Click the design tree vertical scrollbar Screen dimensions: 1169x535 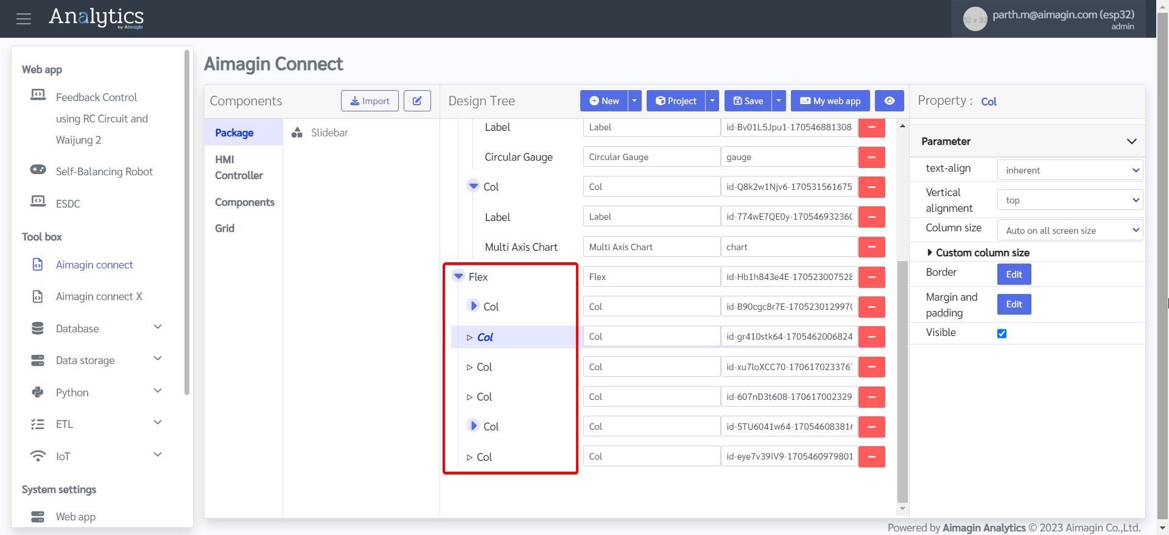[902, 382]
